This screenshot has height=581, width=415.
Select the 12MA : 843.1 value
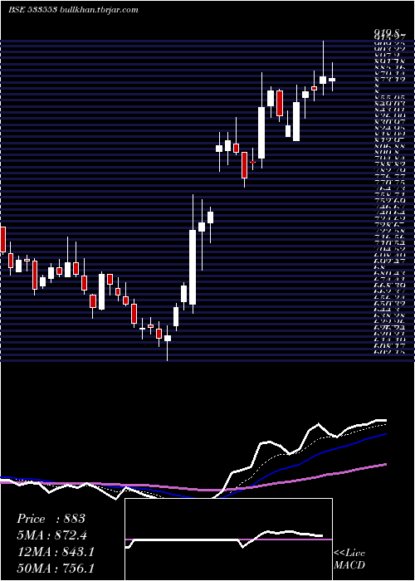point(55,552)
